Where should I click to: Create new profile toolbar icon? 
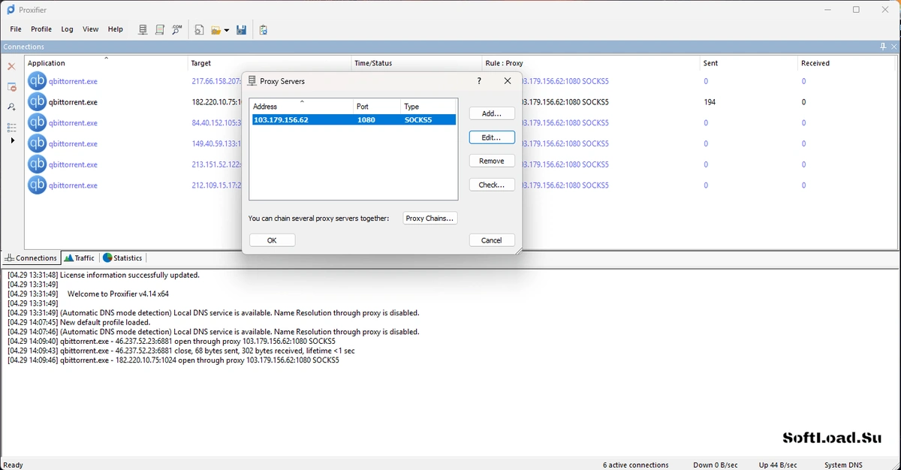199,30
